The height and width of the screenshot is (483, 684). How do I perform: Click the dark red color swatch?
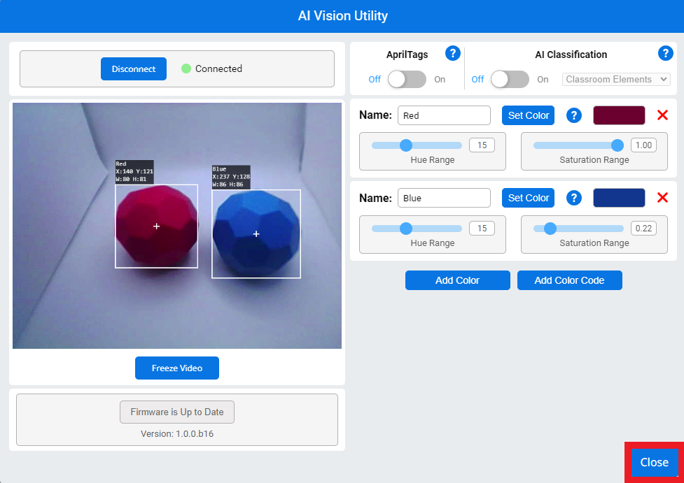619,115
